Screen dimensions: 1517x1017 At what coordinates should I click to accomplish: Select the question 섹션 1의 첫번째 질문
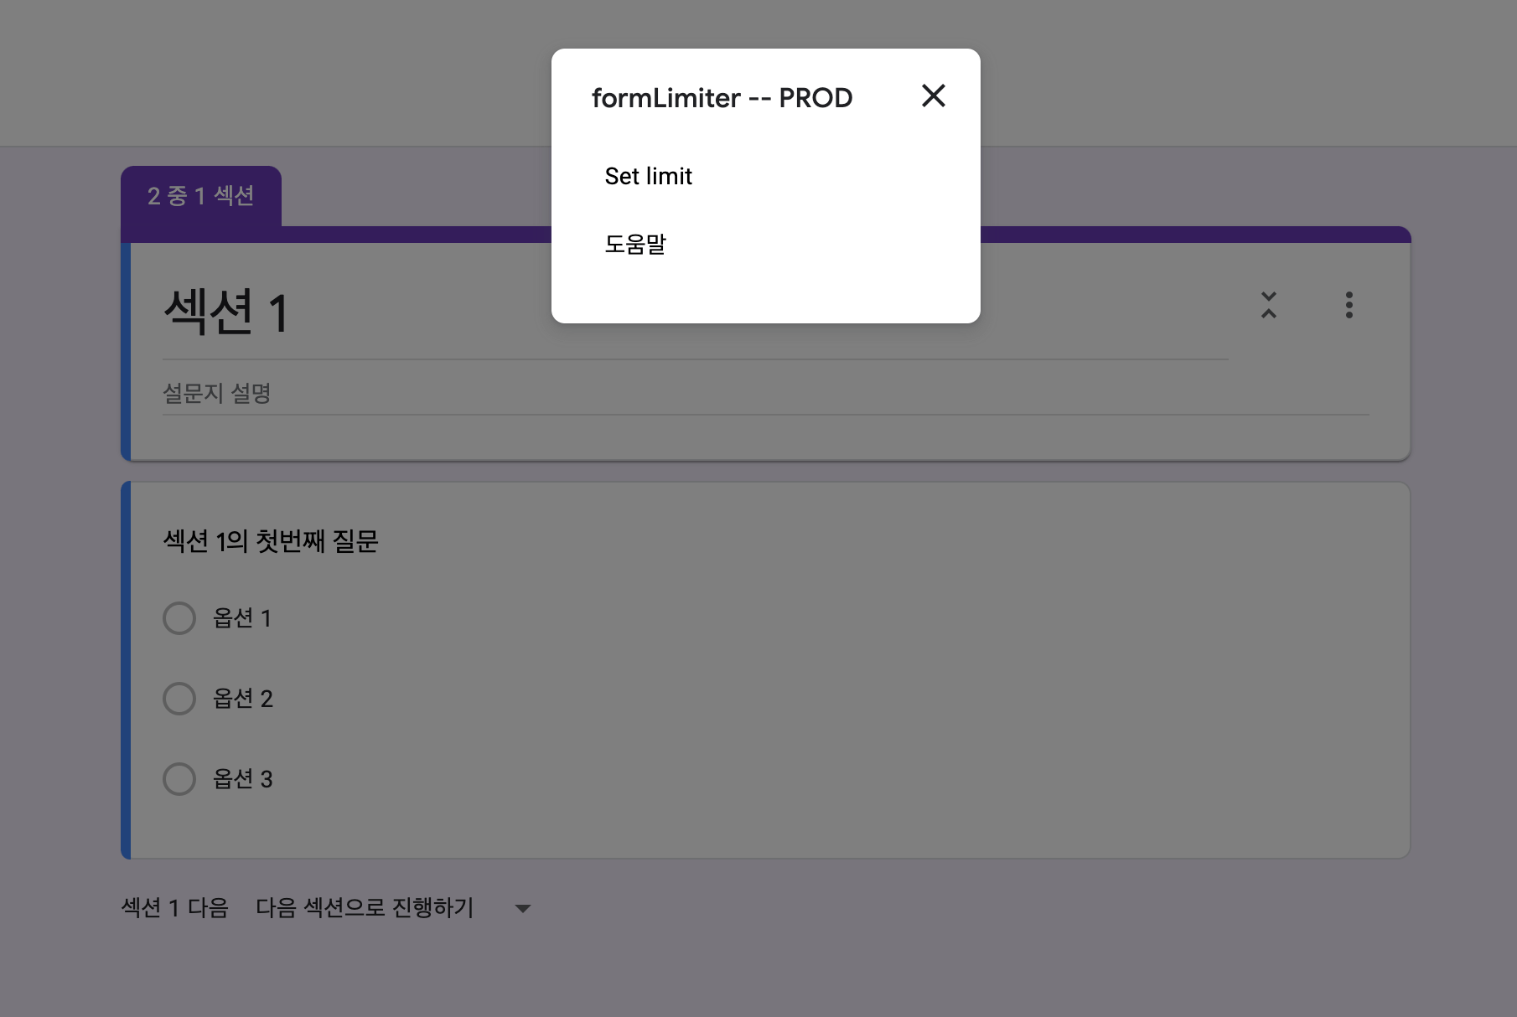(x=271, y=541)
